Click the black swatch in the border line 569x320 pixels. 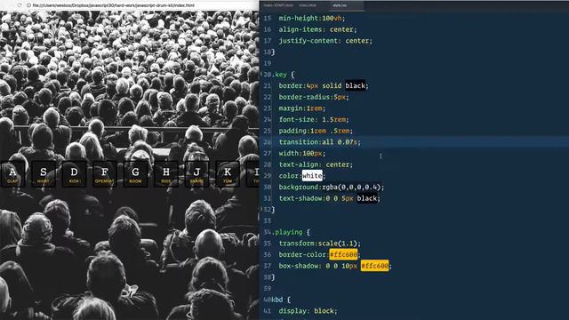(x=355, y=85)
